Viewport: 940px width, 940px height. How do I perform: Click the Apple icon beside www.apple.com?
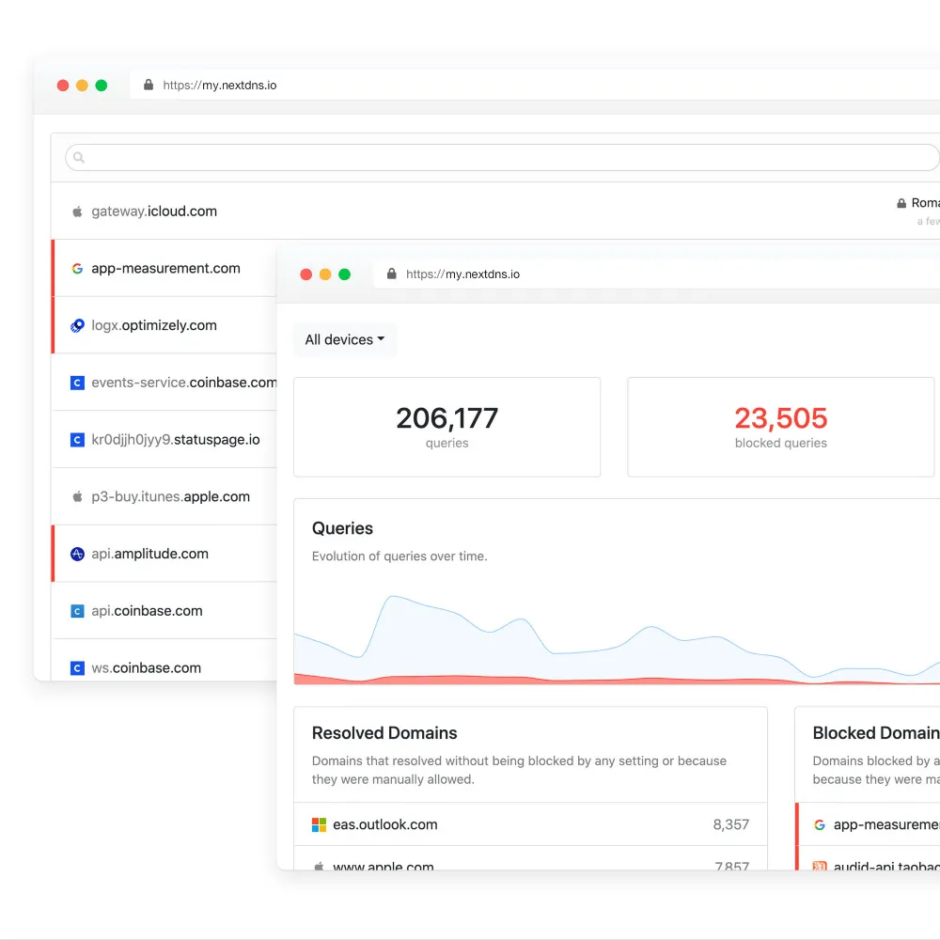(x=319, y=867)
